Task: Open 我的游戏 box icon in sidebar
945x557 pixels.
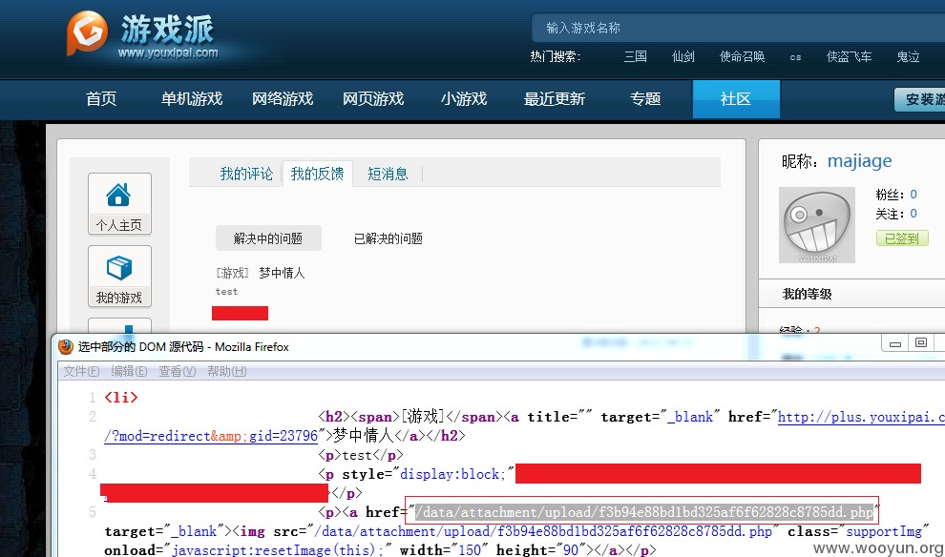Action: pos(118,277)
